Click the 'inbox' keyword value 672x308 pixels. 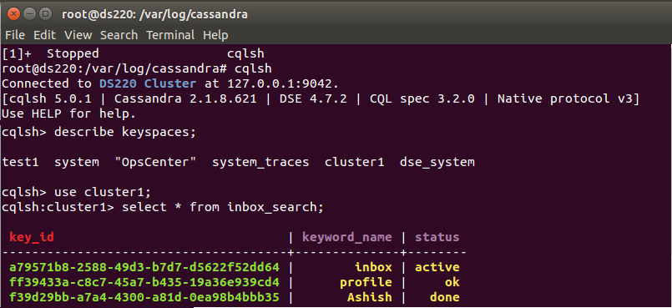[373, 267]
